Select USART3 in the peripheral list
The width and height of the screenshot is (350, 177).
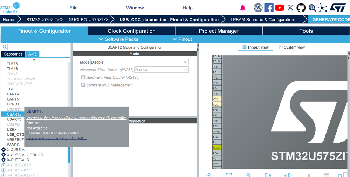click(14, 119)
